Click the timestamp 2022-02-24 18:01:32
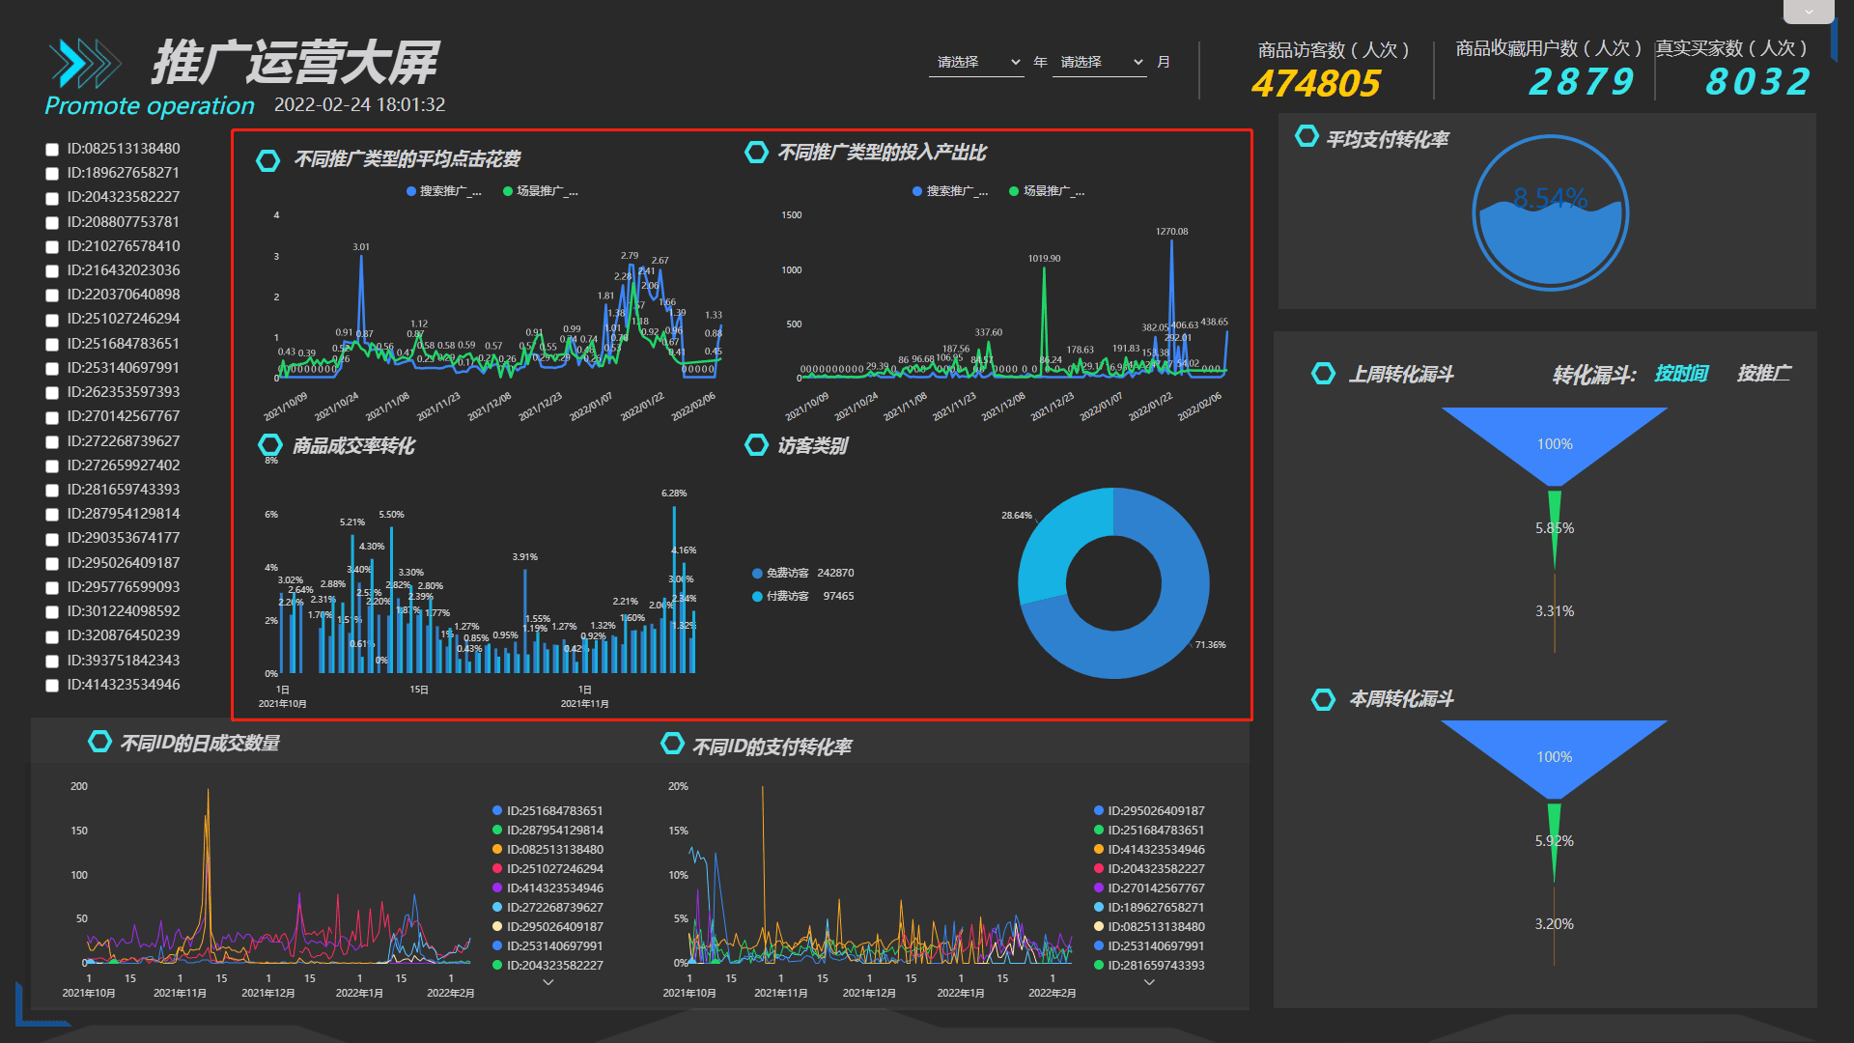 click(x=359, y=104)
